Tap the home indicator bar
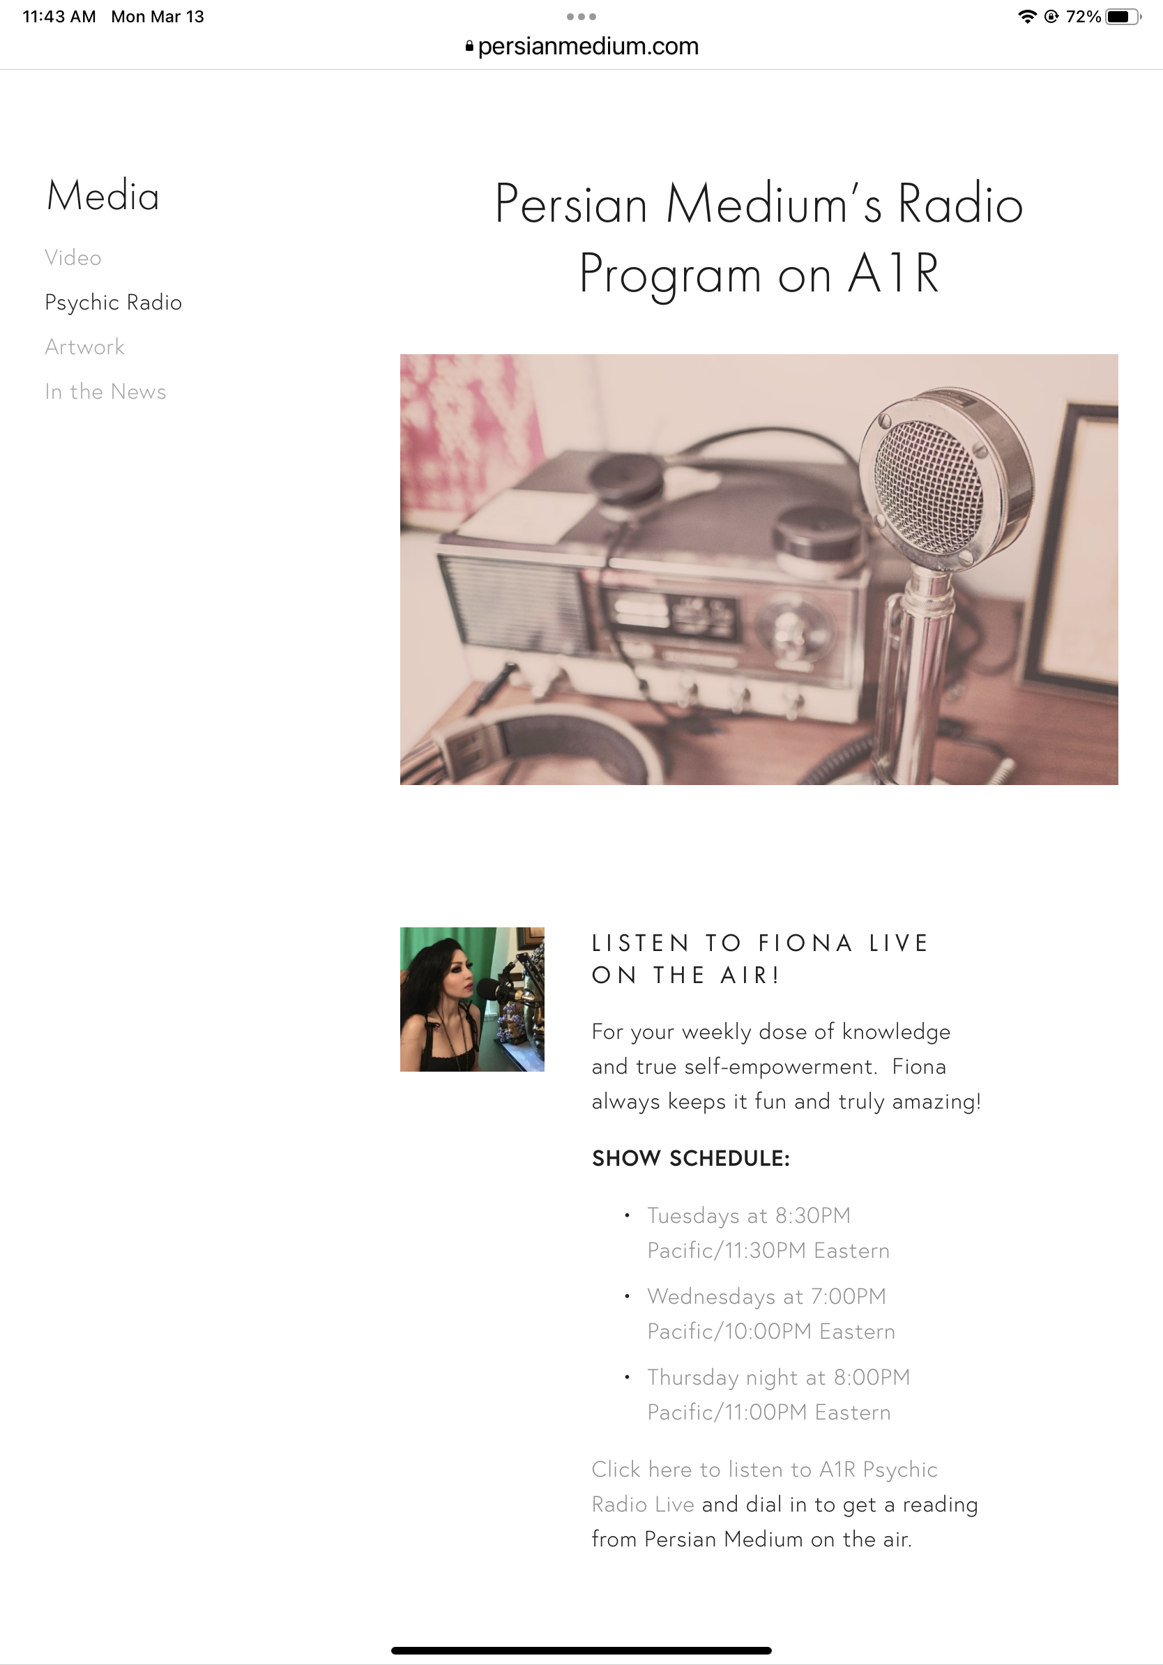 point(581,1650)
